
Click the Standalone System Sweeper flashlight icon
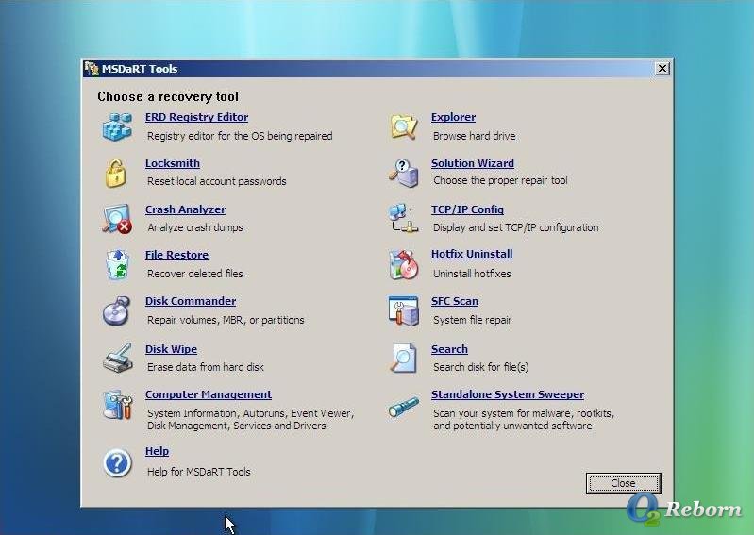[x=403, y=407]
